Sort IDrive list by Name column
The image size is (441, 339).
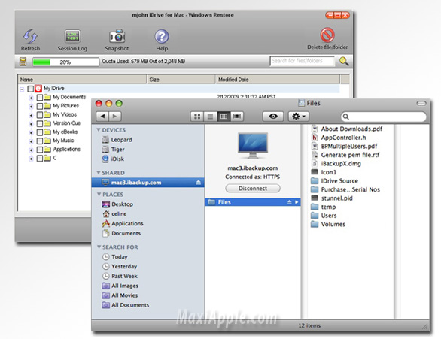click(x=83, y=80)
